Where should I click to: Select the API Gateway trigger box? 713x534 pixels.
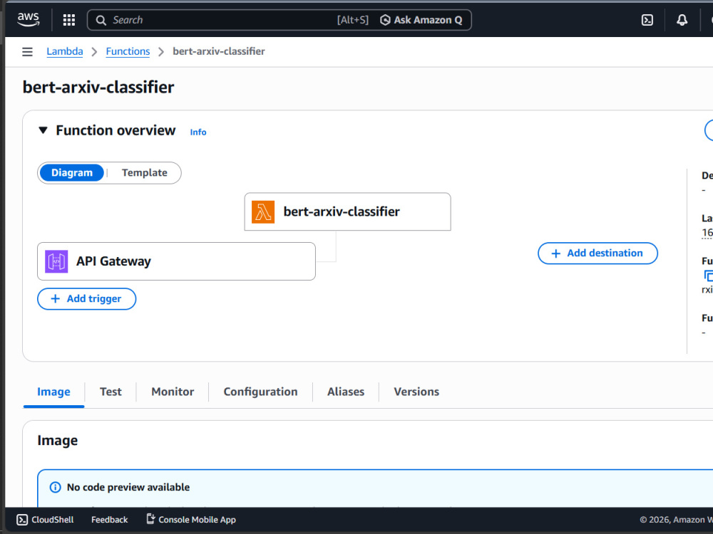[x=176, y=261]
